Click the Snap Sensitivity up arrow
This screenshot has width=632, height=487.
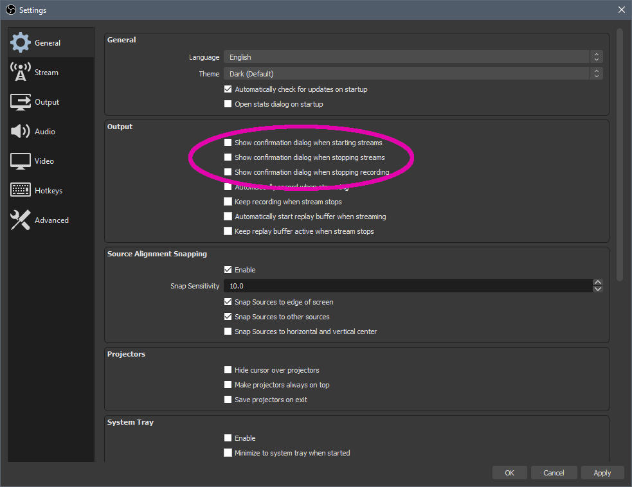pyautogui.click(x=597, y=281)
